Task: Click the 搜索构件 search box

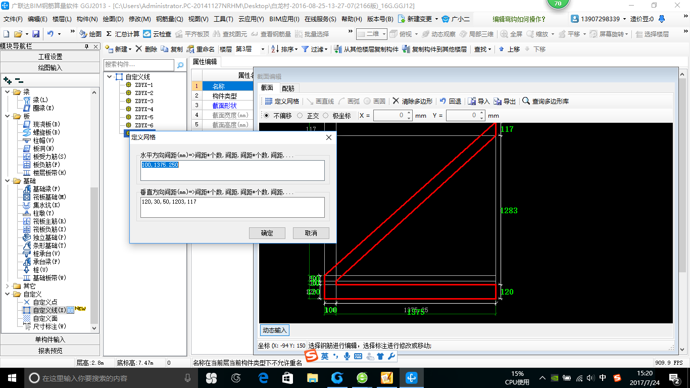Action: click(139, 65)
